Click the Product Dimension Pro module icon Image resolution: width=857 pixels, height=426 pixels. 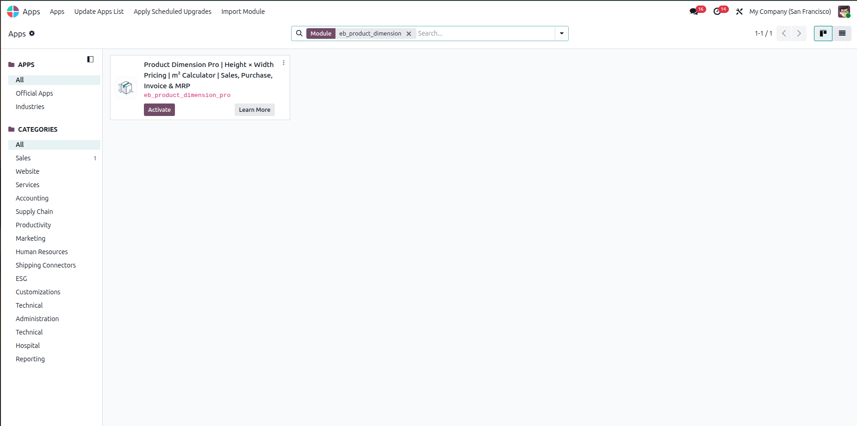coord(126,87)
